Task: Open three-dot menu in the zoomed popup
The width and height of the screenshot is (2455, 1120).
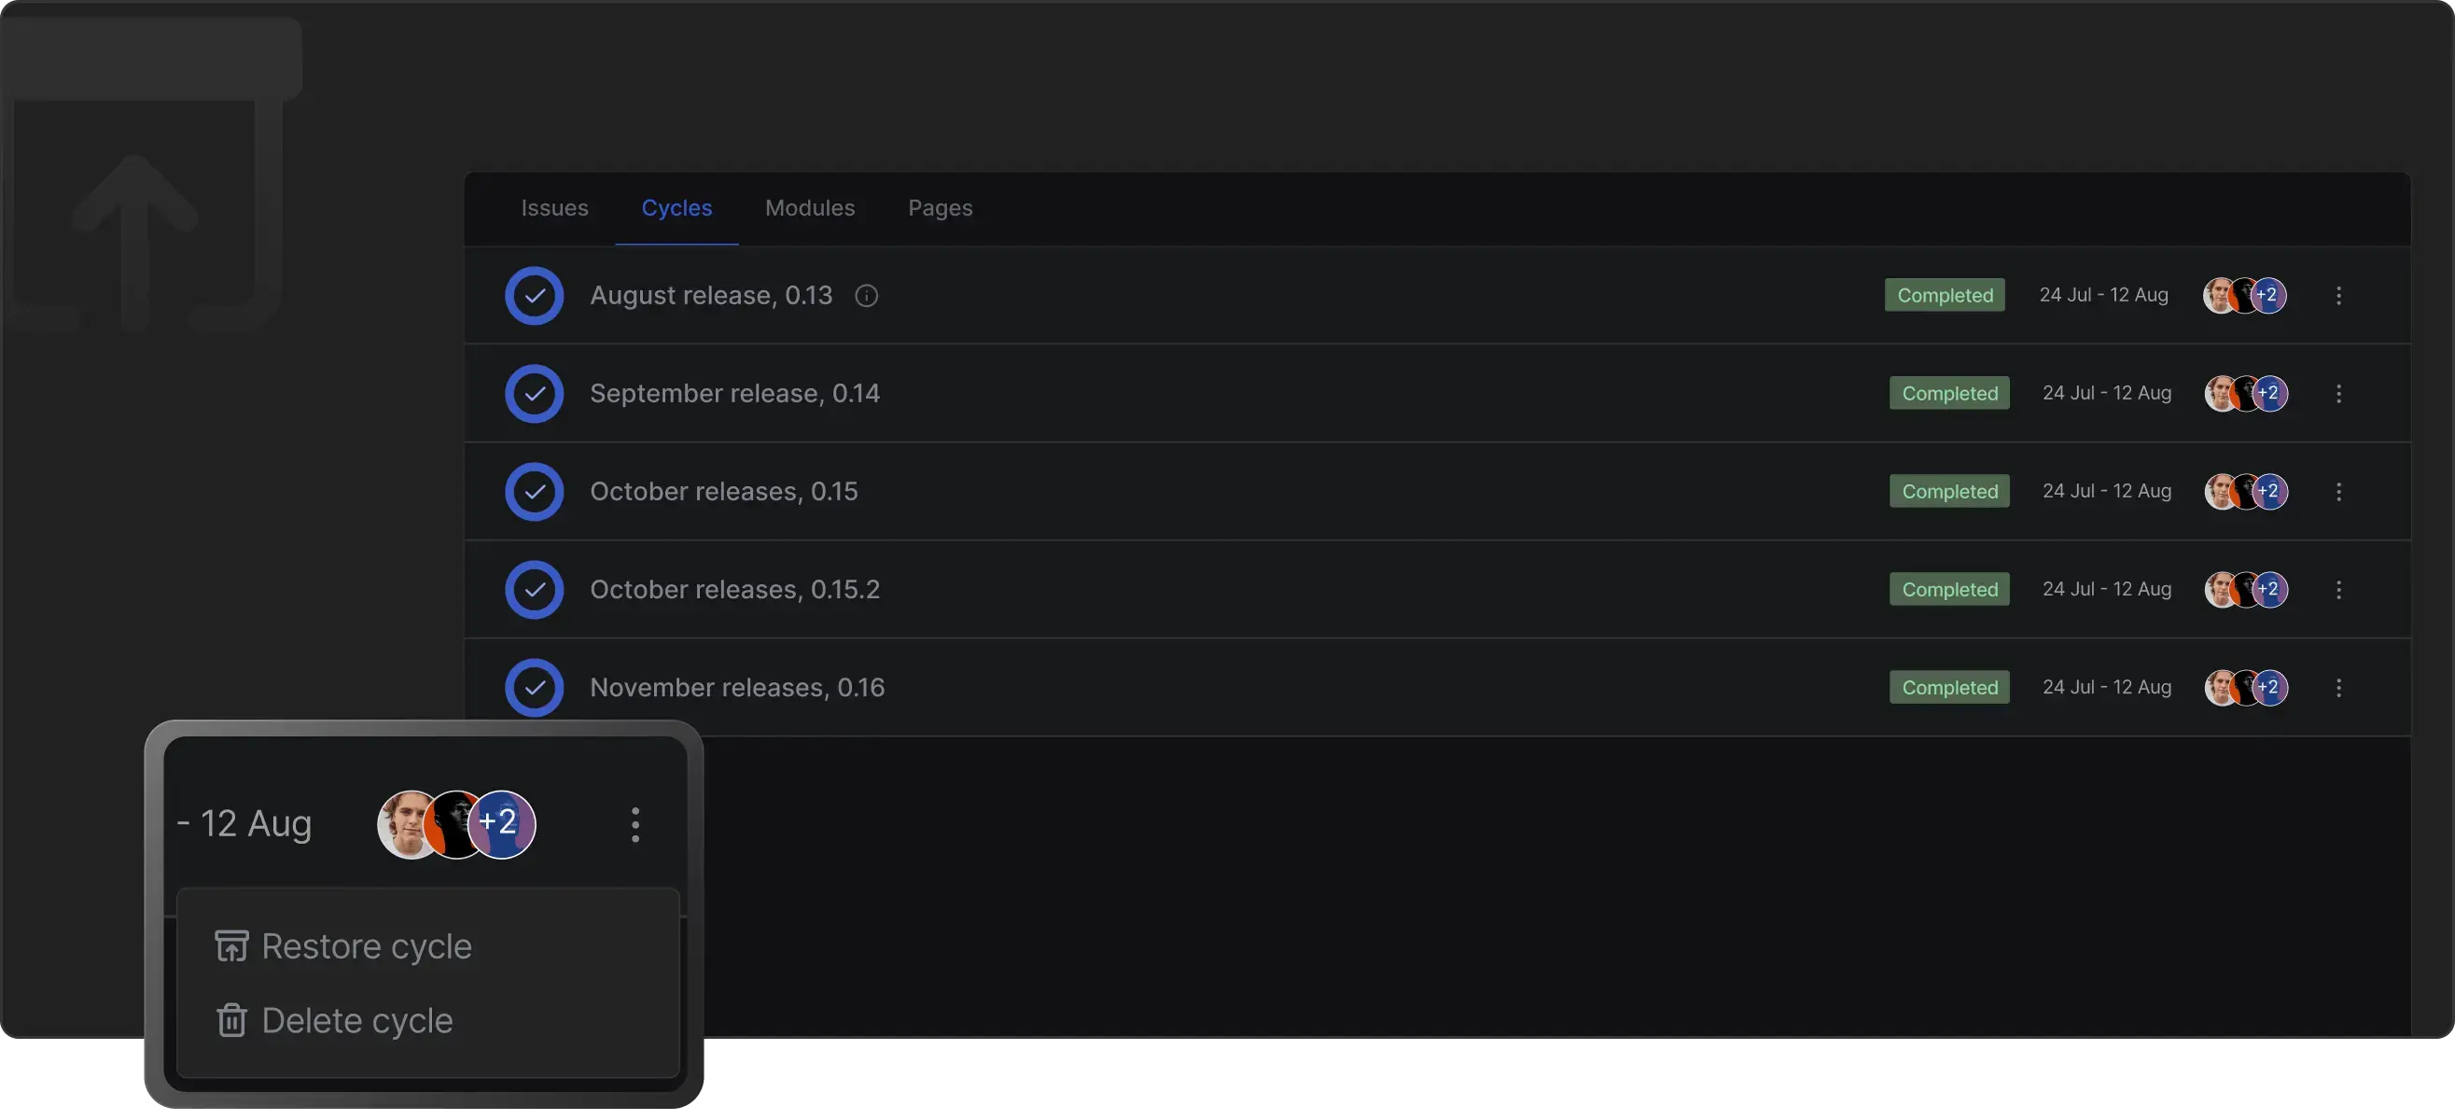Action: tap(635, 824)
